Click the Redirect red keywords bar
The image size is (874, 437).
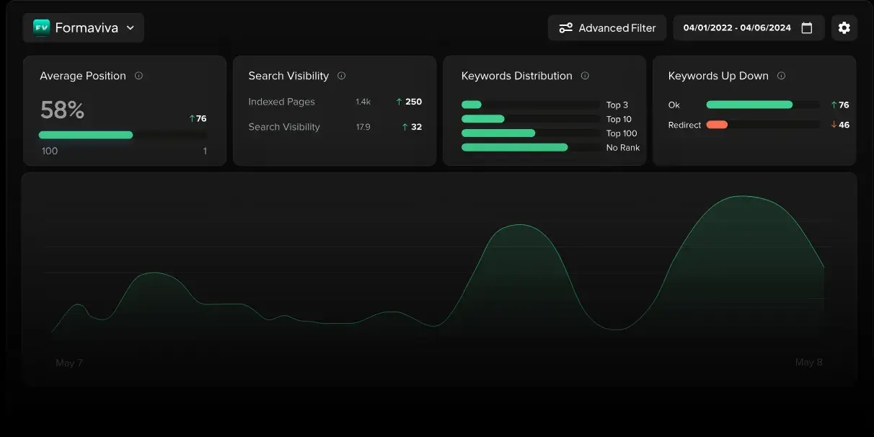[717, 125]
